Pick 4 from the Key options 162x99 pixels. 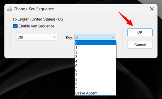point(95,61)
